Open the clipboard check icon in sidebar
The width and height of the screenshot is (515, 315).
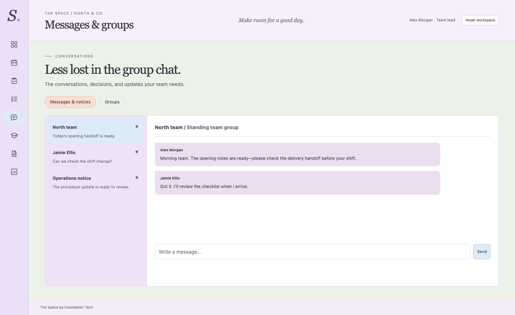tap(14, 81)
